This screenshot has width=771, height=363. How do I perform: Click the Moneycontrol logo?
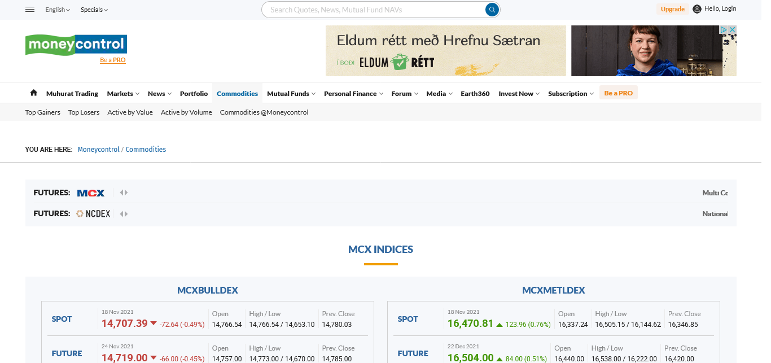tap(76, 45)
